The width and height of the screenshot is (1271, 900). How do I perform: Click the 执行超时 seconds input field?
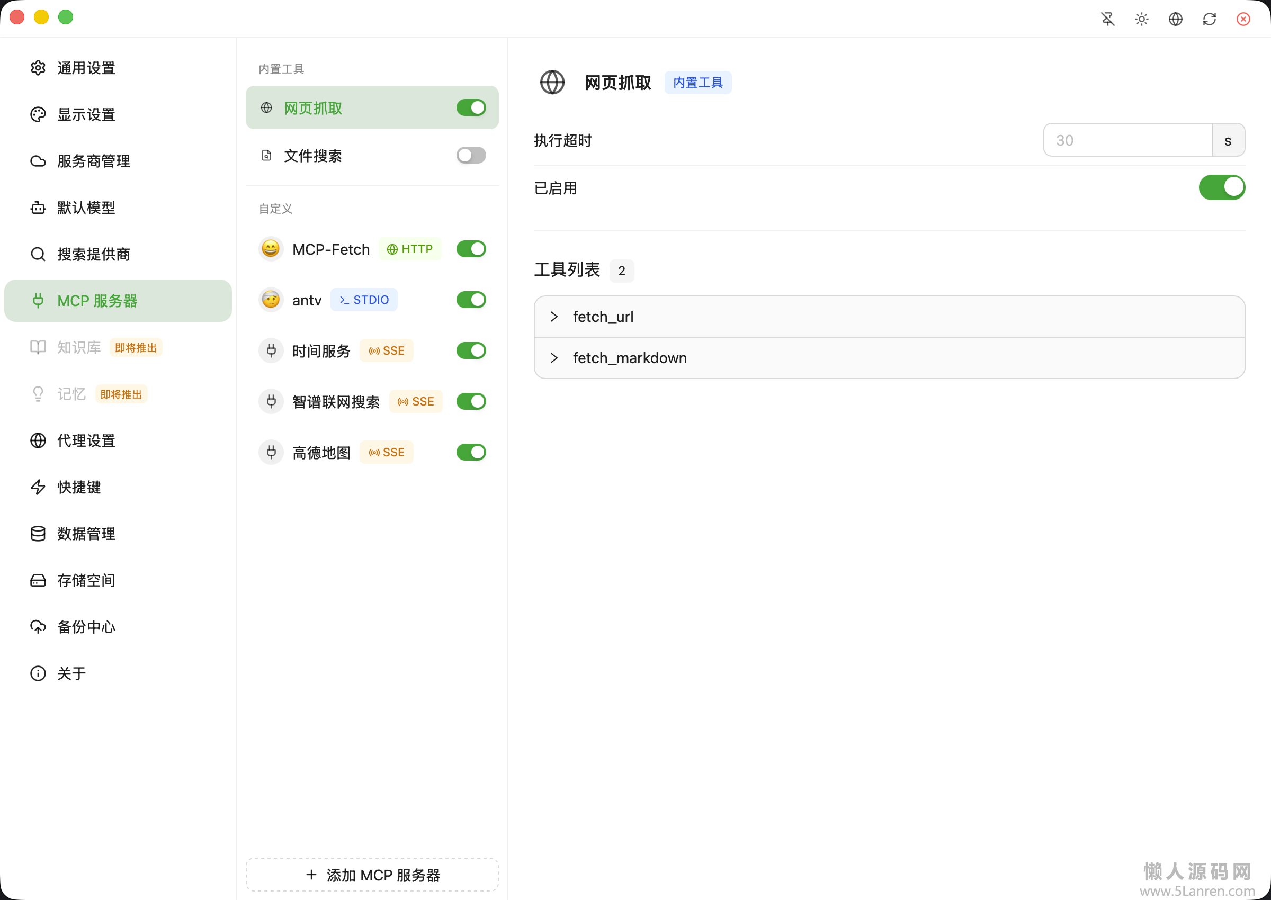pyautogui.click(x=1126, y=140)
